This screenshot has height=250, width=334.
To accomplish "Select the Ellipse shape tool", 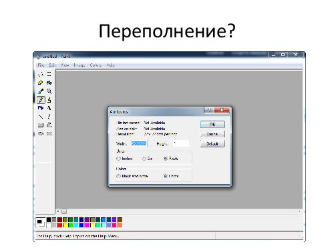I will 41,133.
